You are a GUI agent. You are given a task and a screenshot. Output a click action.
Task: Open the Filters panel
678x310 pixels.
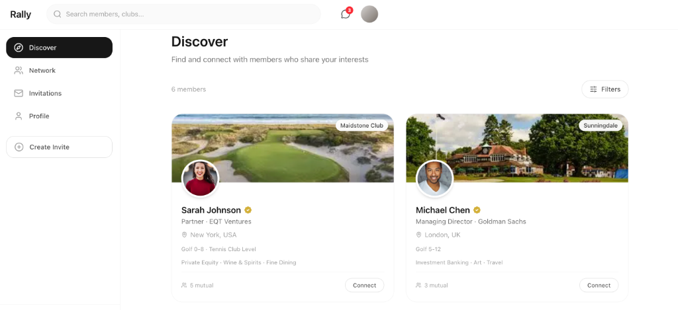coord(605,89)
